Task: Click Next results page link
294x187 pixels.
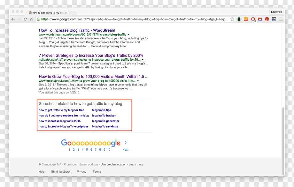Action: coord(126,150)
